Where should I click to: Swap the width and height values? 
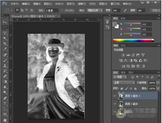pyautogui.click(x=125, y=10)
